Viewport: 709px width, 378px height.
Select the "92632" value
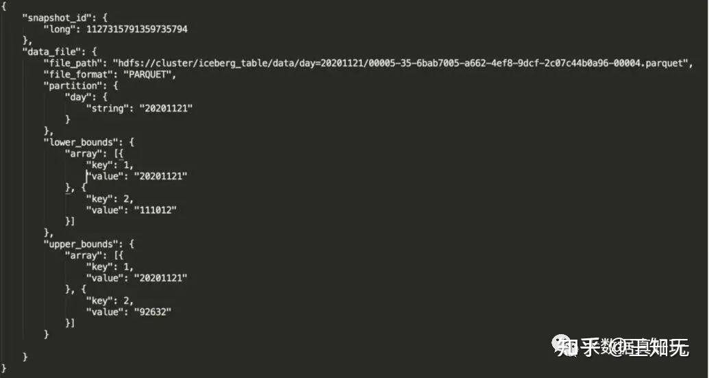pos(151,312)
